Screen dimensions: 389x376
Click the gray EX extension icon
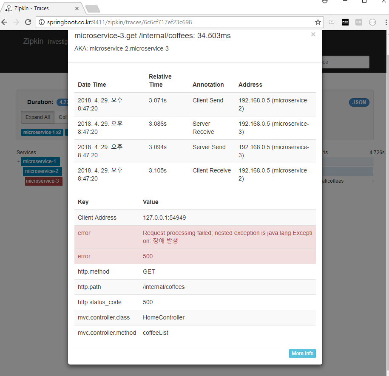[359, 23]
